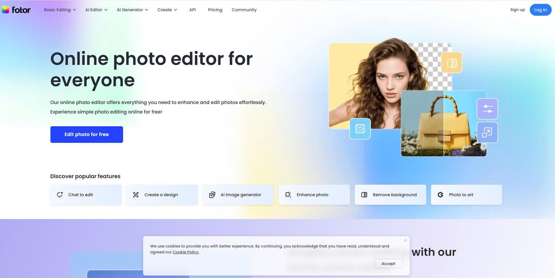Image resolution: width=555 pixels, height=278 pixels.
Task: Click the 'Online photo editor for everyone' headline
Action: coord(151,69)
